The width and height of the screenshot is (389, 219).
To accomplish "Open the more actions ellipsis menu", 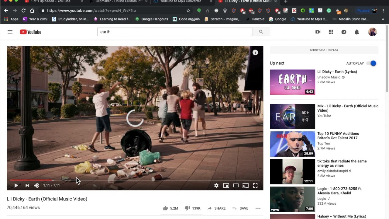I will [x=258, y=208].
